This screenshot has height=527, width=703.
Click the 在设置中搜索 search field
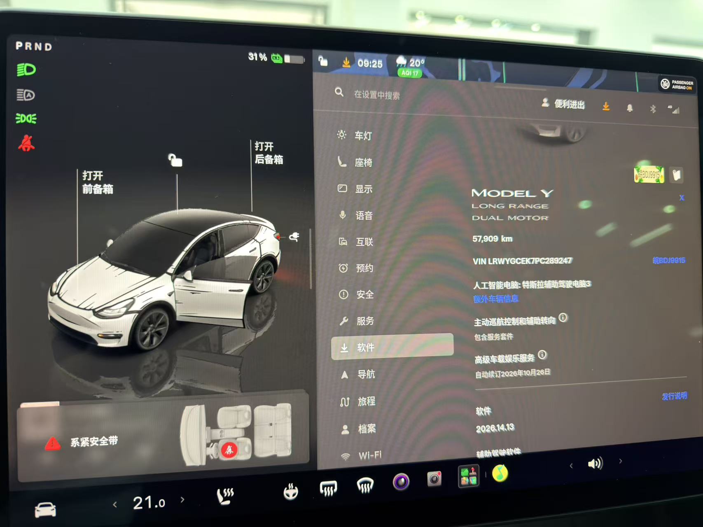coord(377,95)
